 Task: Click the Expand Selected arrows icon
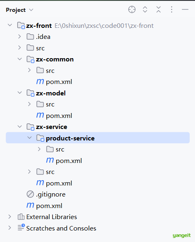click(145, 9)
